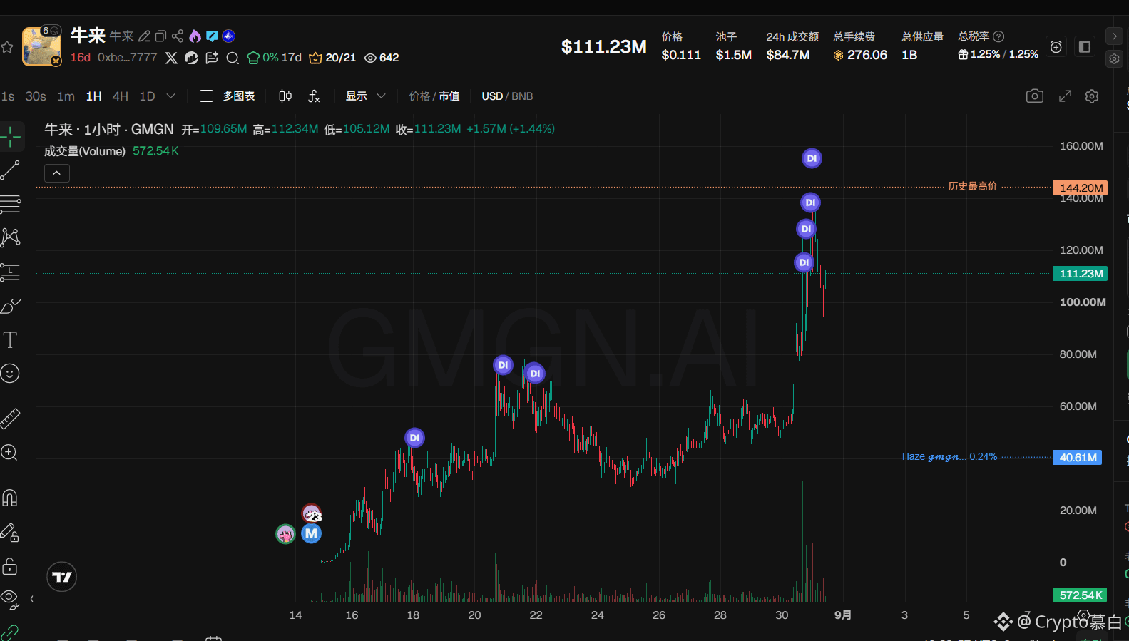Open the candlestick chart style menu

tap(285, 96)
